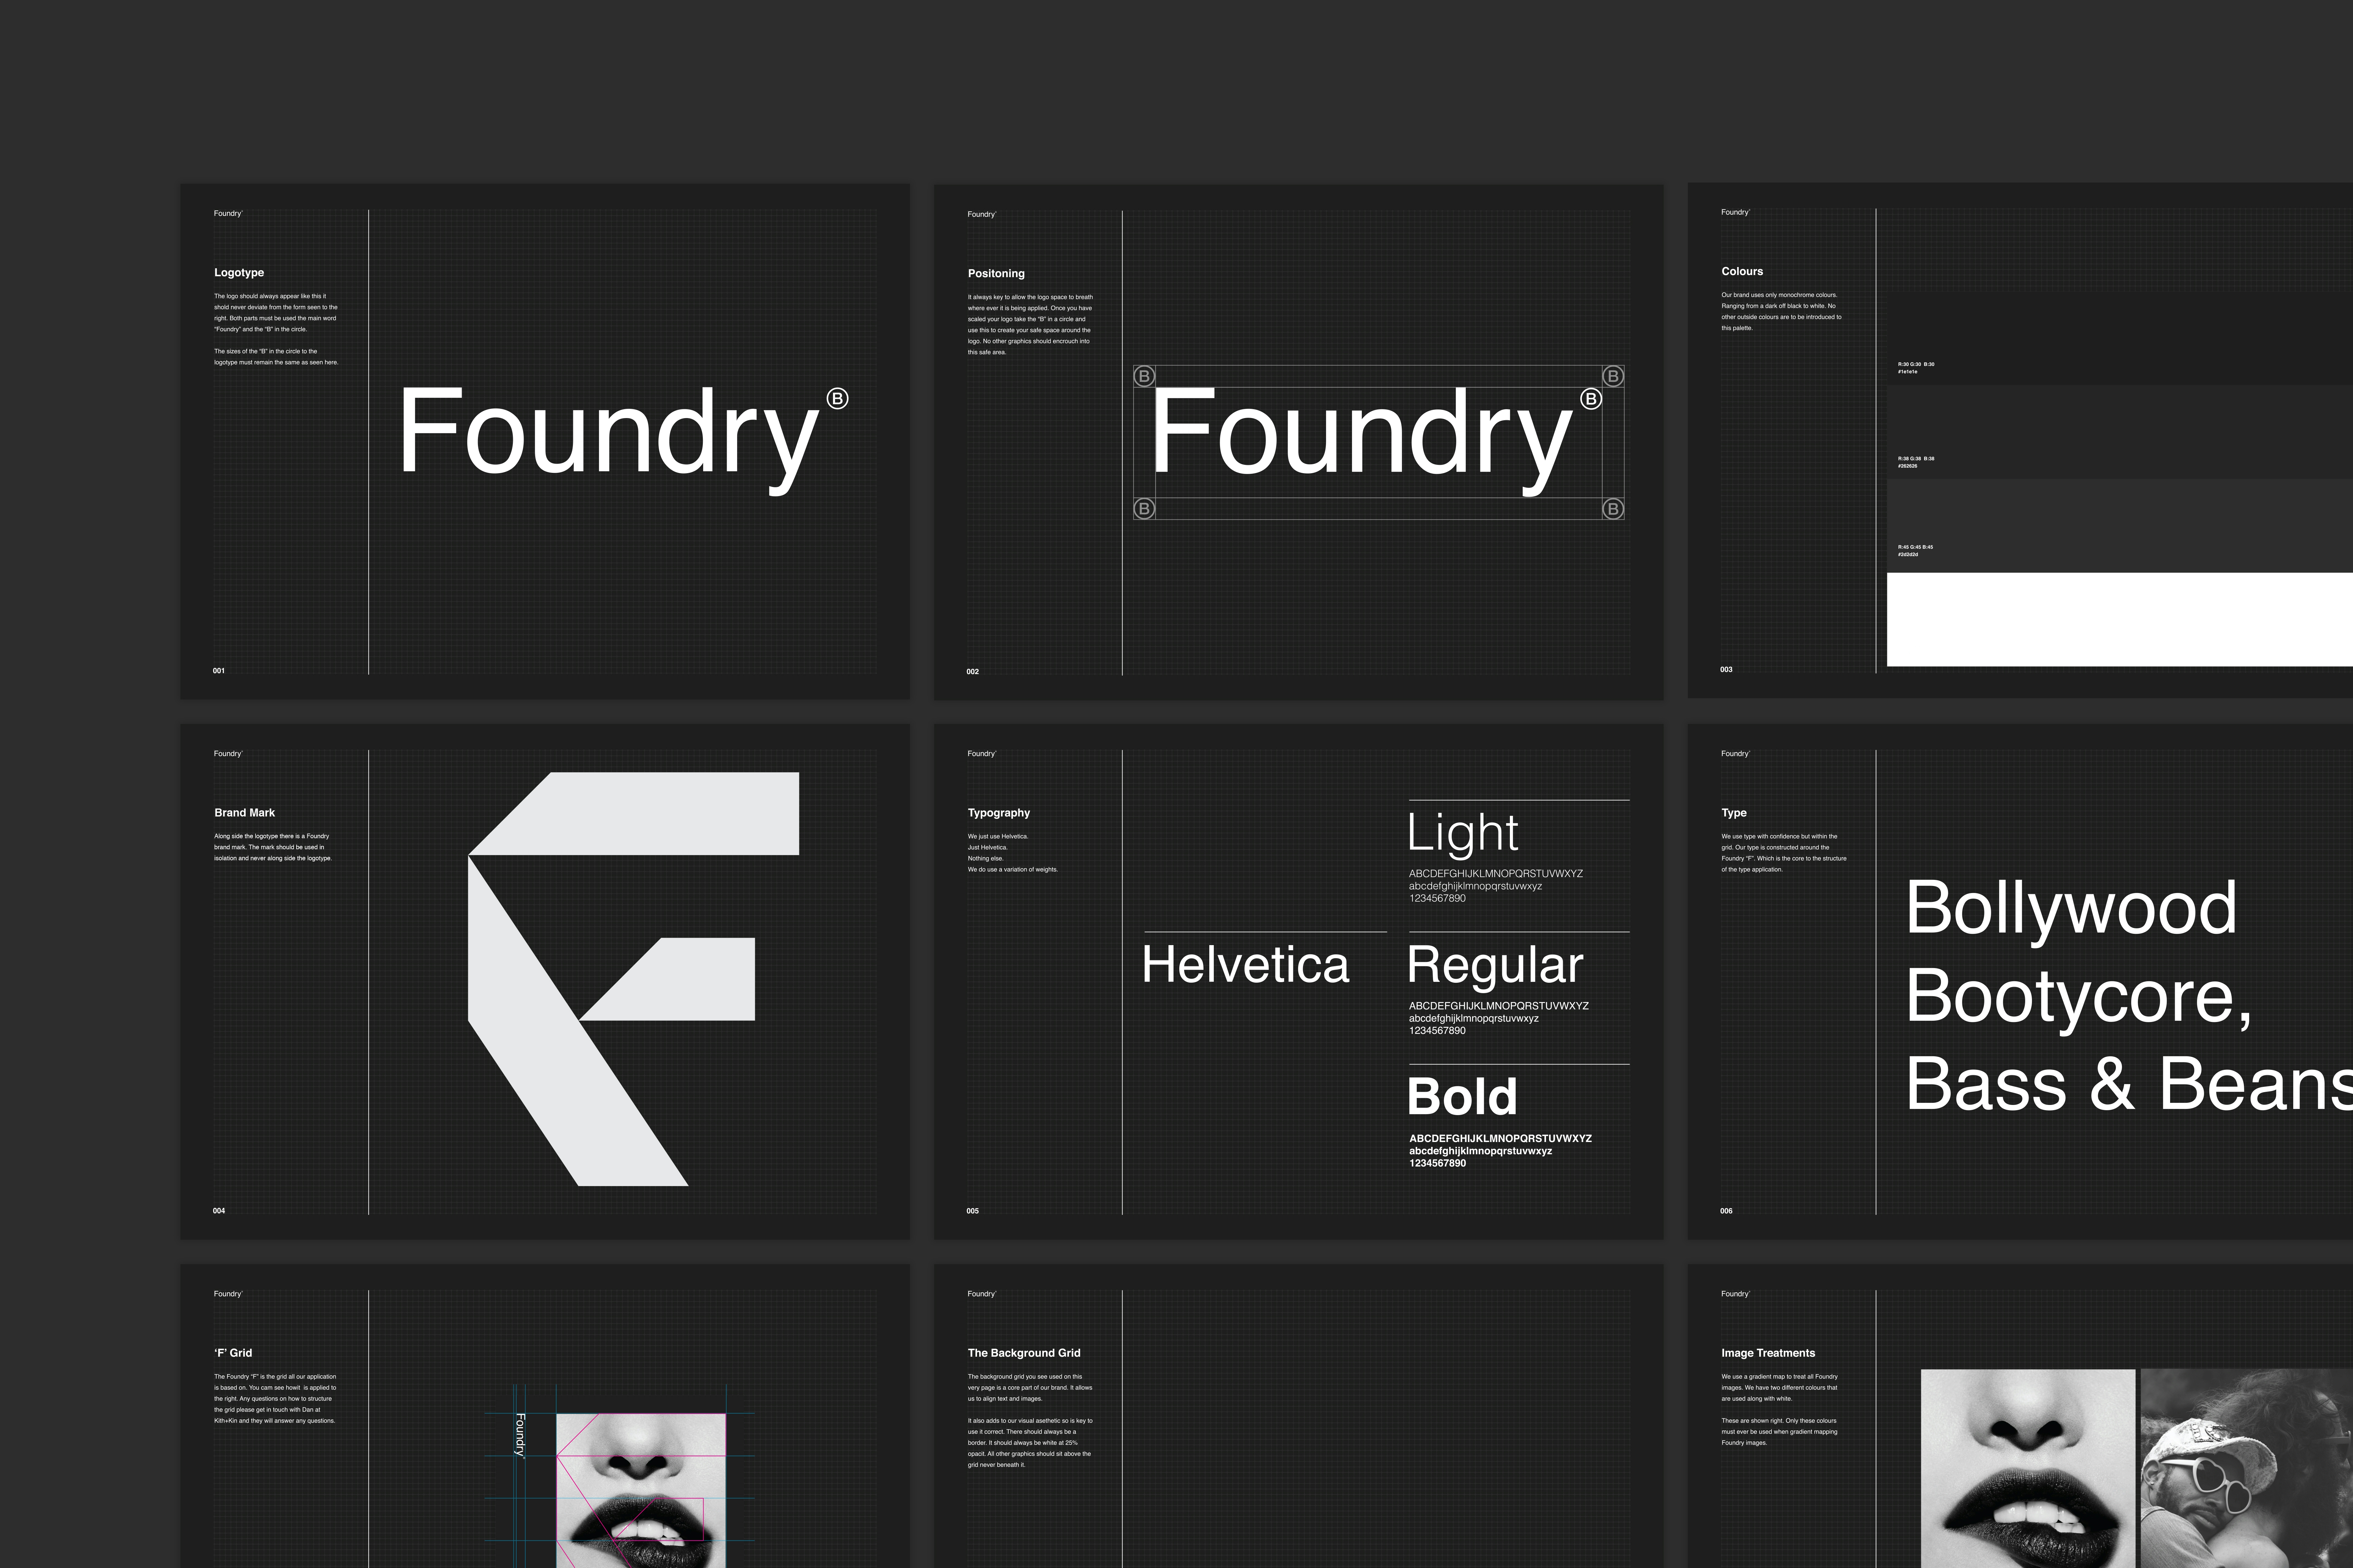Click the "Typography" heading
Viewport: 2353px width, 1568px height.
[x=998, y=813]
